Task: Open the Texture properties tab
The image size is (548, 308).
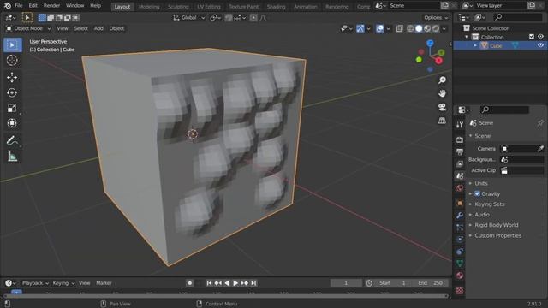Action: point(460,291)
